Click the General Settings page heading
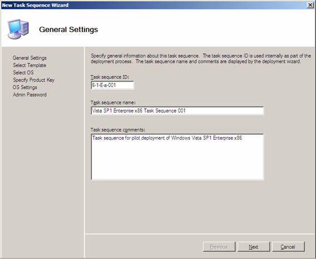The width and height of the screenshot is (316, 259). click(x=68, y=29)
